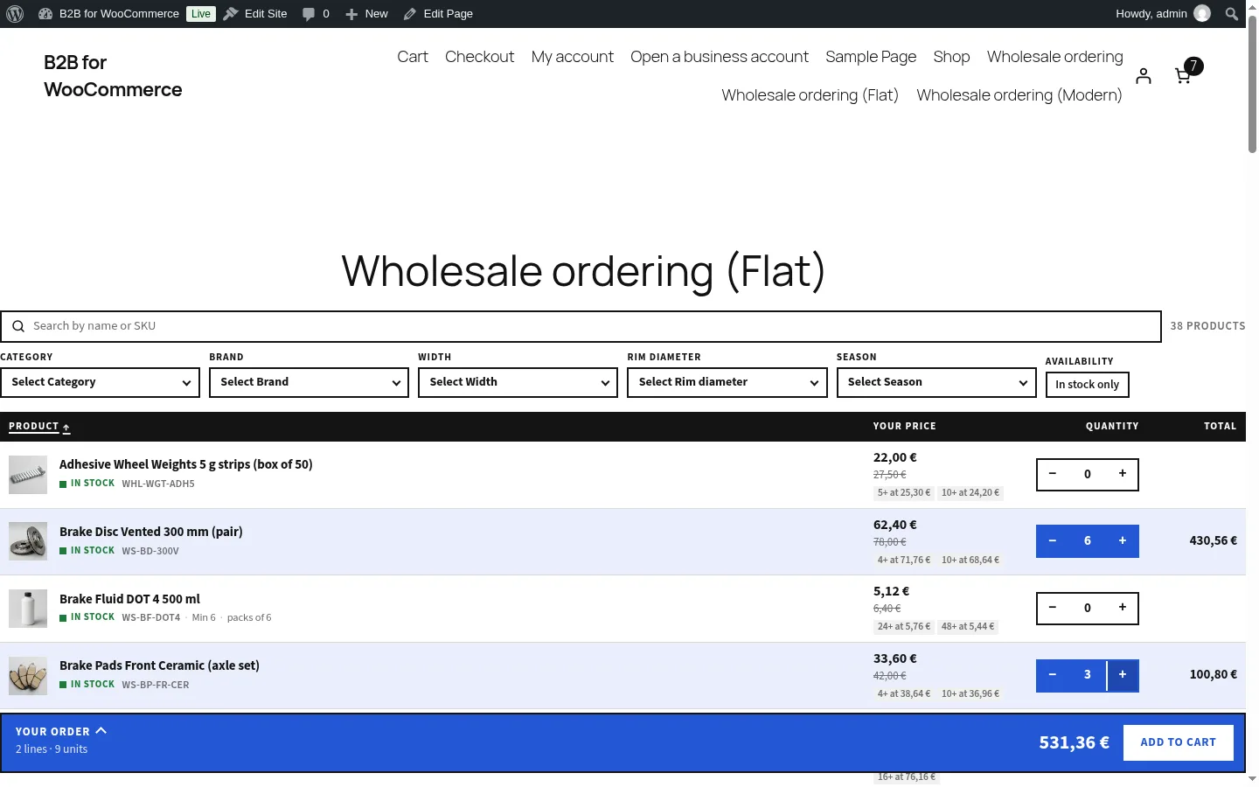Navigate to Shop page
The height and width of the screenshot is (787, 1259).
951,57
